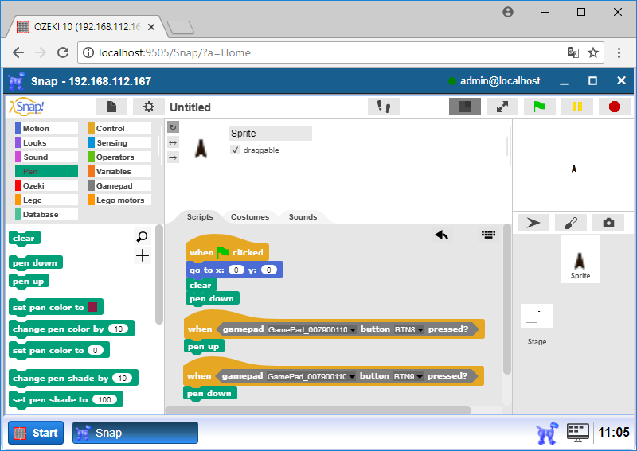Open the Looks block category

tap(46, 142)
